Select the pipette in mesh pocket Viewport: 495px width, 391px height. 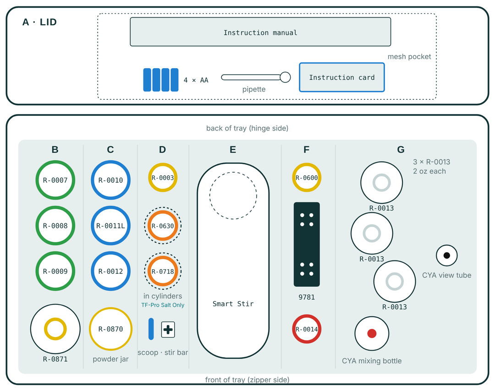tap(256, 77)
